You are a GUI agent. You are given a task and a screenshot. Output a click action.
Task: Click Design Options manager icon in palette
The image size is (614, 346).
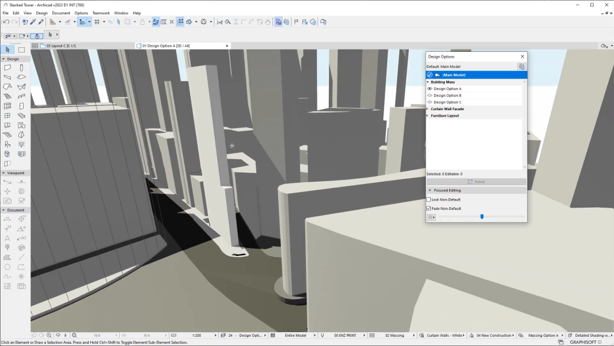click(521, 67)
